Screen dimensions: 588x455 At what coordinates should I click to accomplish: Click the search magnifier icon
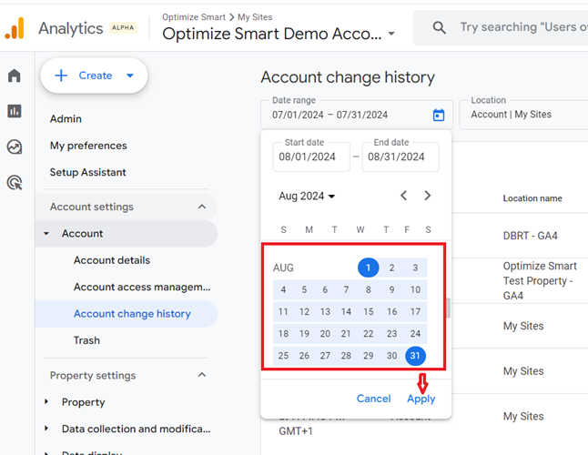pos(439,27)
